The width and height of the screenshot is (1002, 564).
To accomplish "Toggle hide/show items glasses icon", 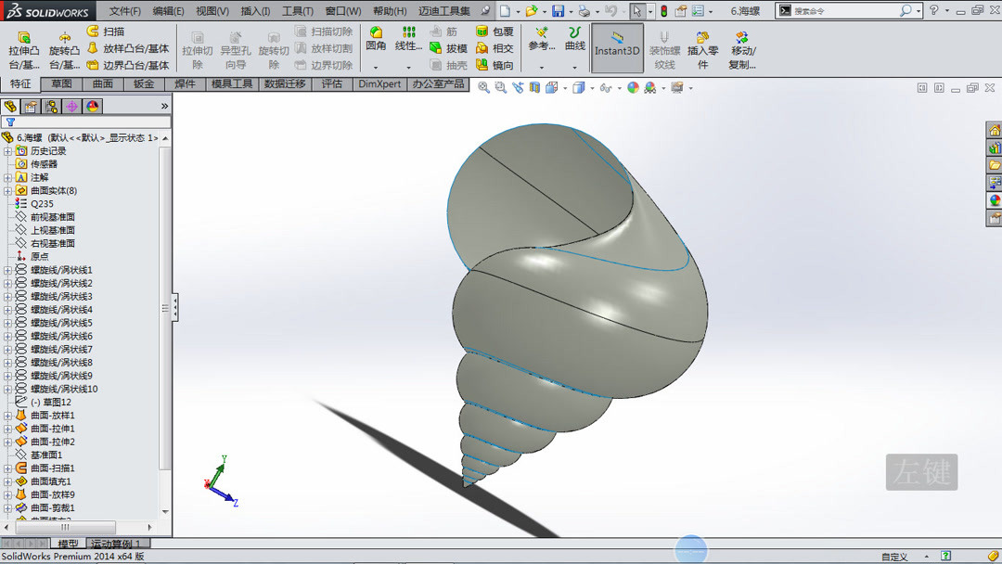I will tap(605, 87).
